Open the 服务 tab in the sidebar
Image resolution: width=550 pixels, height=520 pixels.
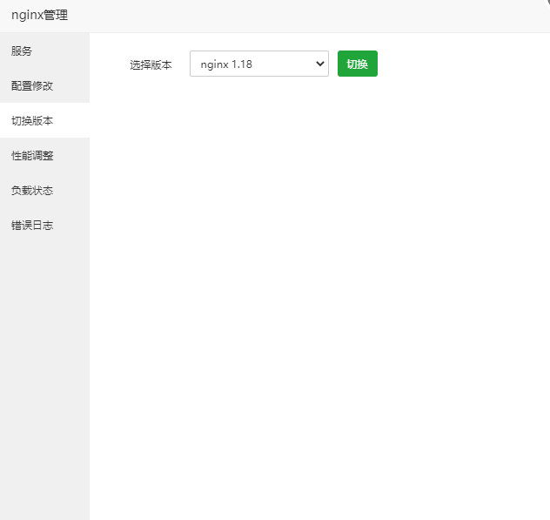44,51
